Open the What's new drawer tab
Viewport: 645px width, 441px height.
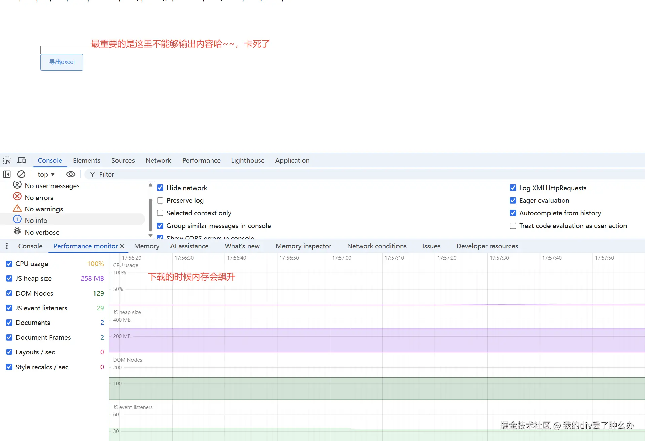click(x=242, y=246)
